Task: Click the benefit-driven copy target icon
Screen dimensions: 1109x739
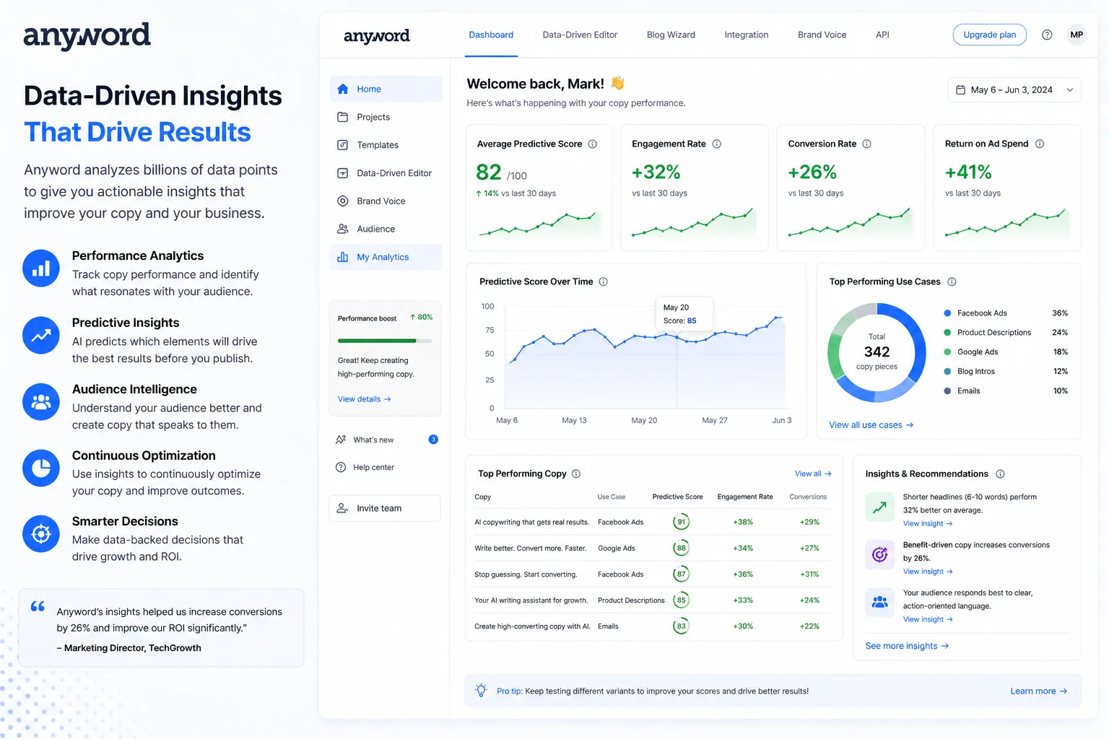Action: 879,554
